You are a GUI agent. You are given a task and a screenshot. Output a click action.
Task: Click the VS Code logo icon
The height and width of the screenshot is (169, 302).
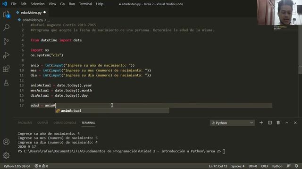4,4
